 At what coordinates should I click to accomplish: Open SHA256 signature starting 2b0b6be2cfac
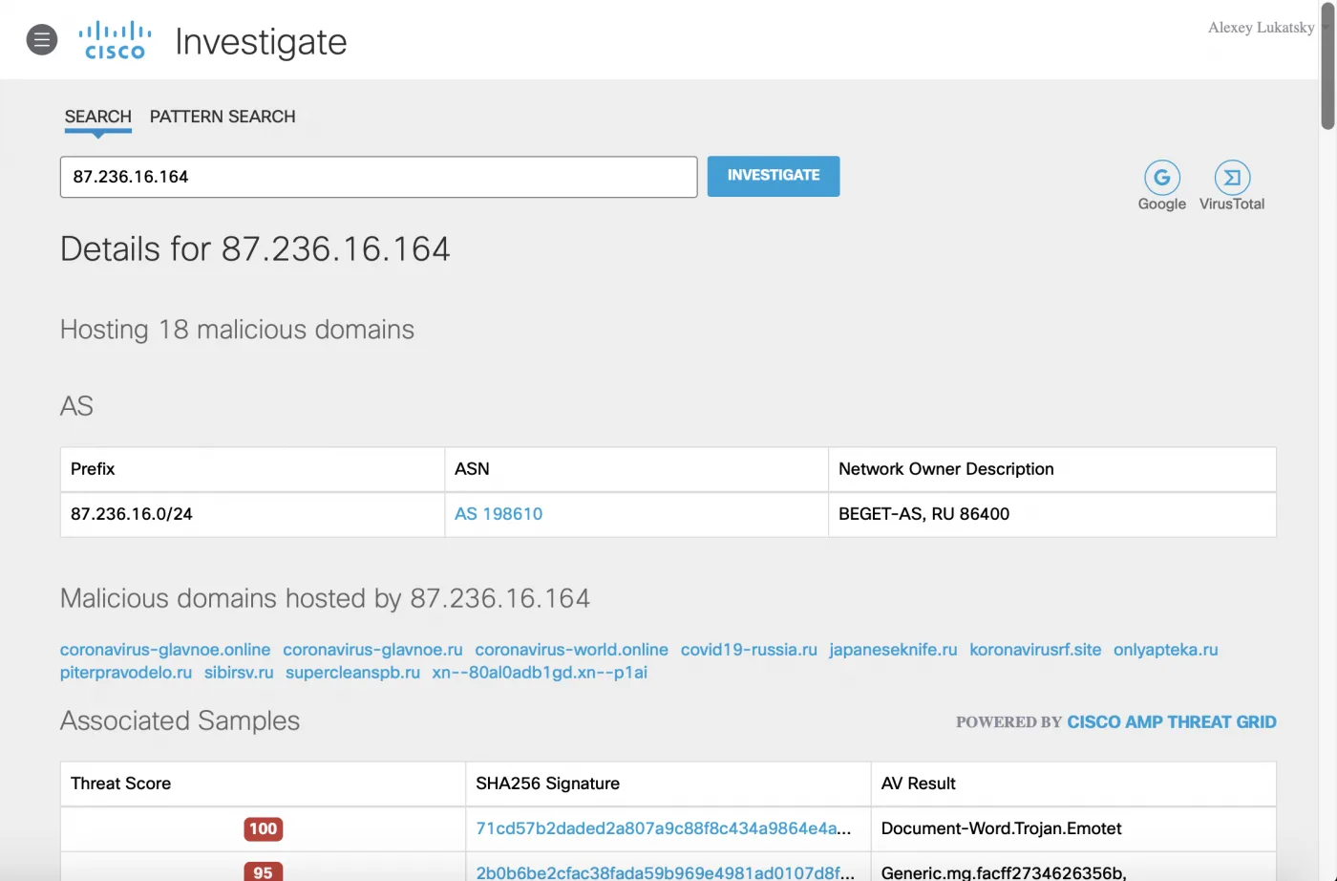(x=666, y=872)
